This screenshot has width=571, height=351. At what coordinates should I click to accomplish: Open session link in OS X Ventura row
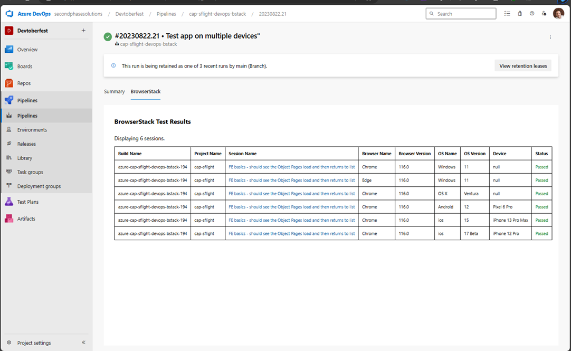pos(292,193)
